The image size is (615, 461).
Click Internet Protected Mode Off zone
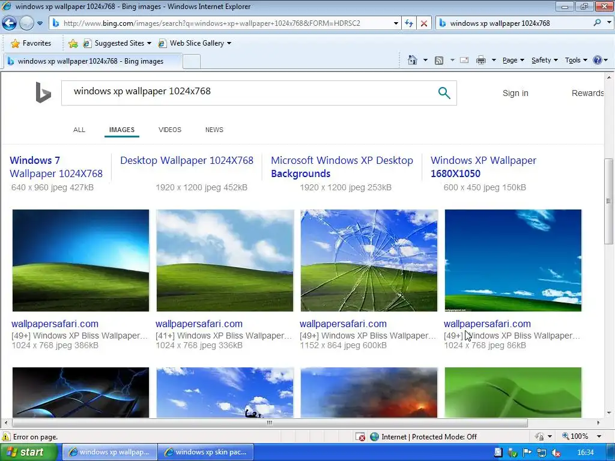(423, 437)
